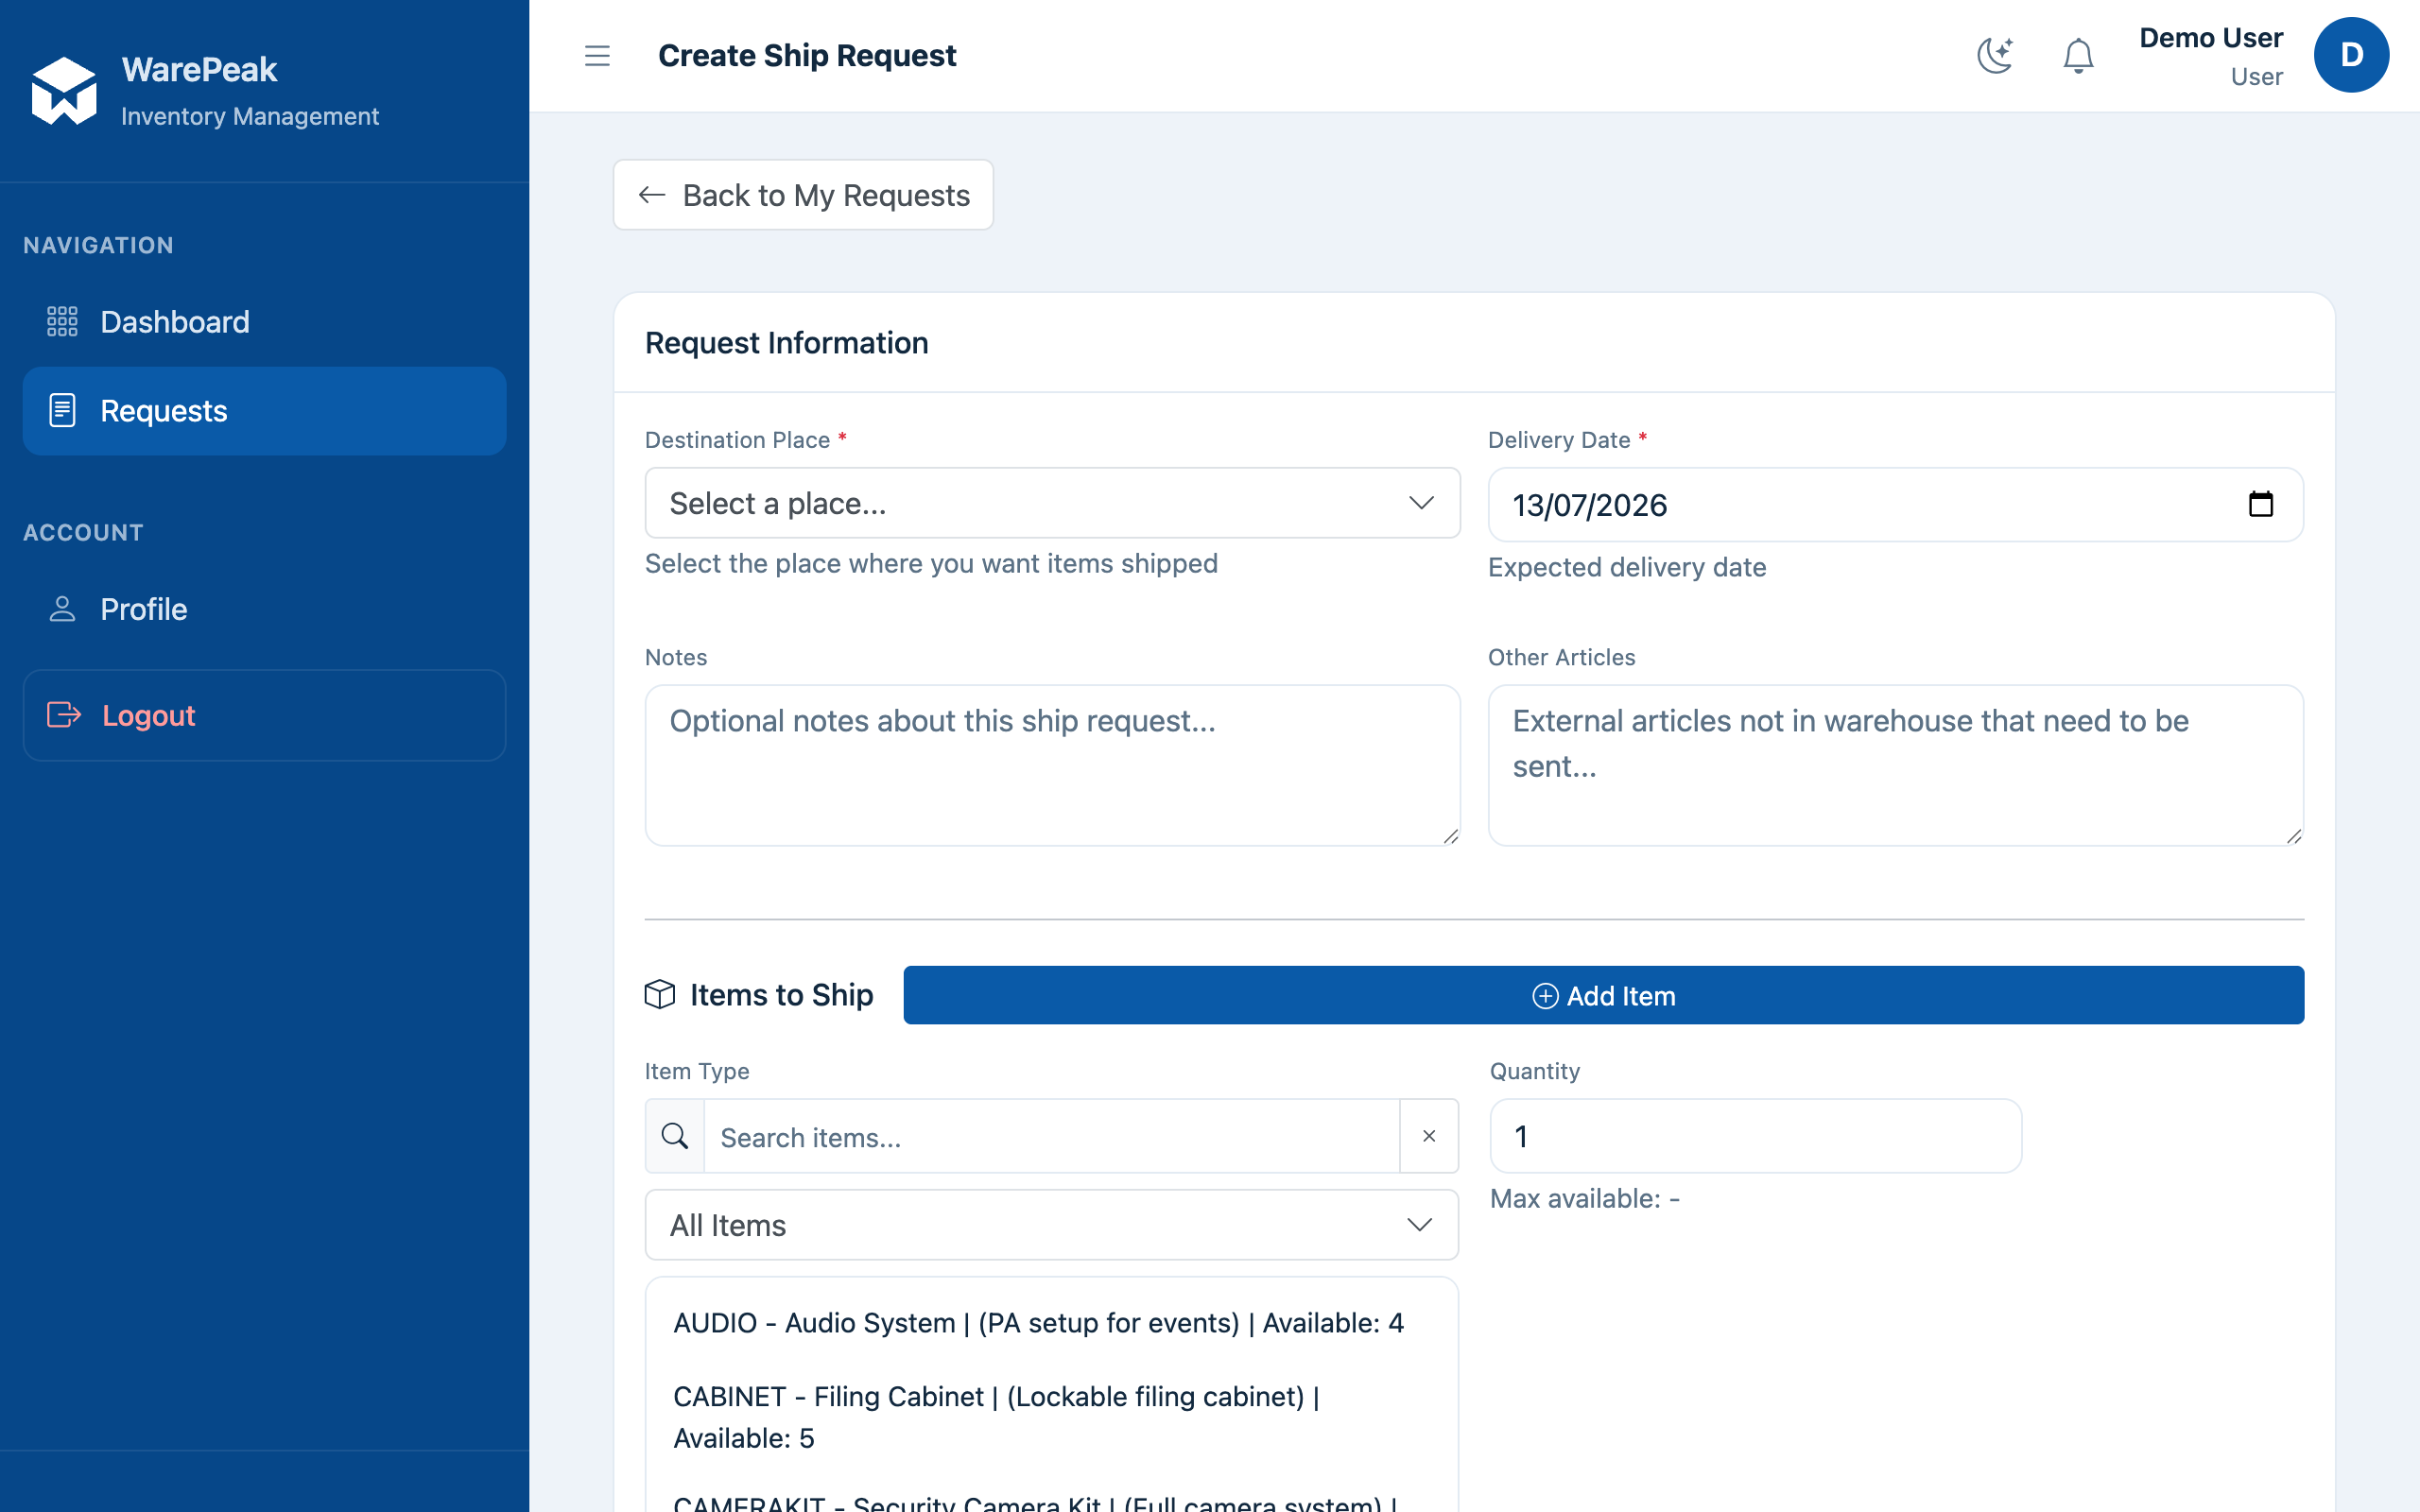Open the All Items filter dropdown
Viewport: 2420px width, 1512px height.
pyautogui.click(x=1051, y=1225)
